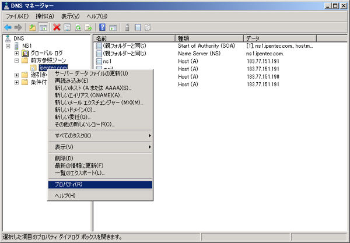Expand the 条件付 forwarders folder node
Screen dimensions: 350x243
[x=16, y=83]
